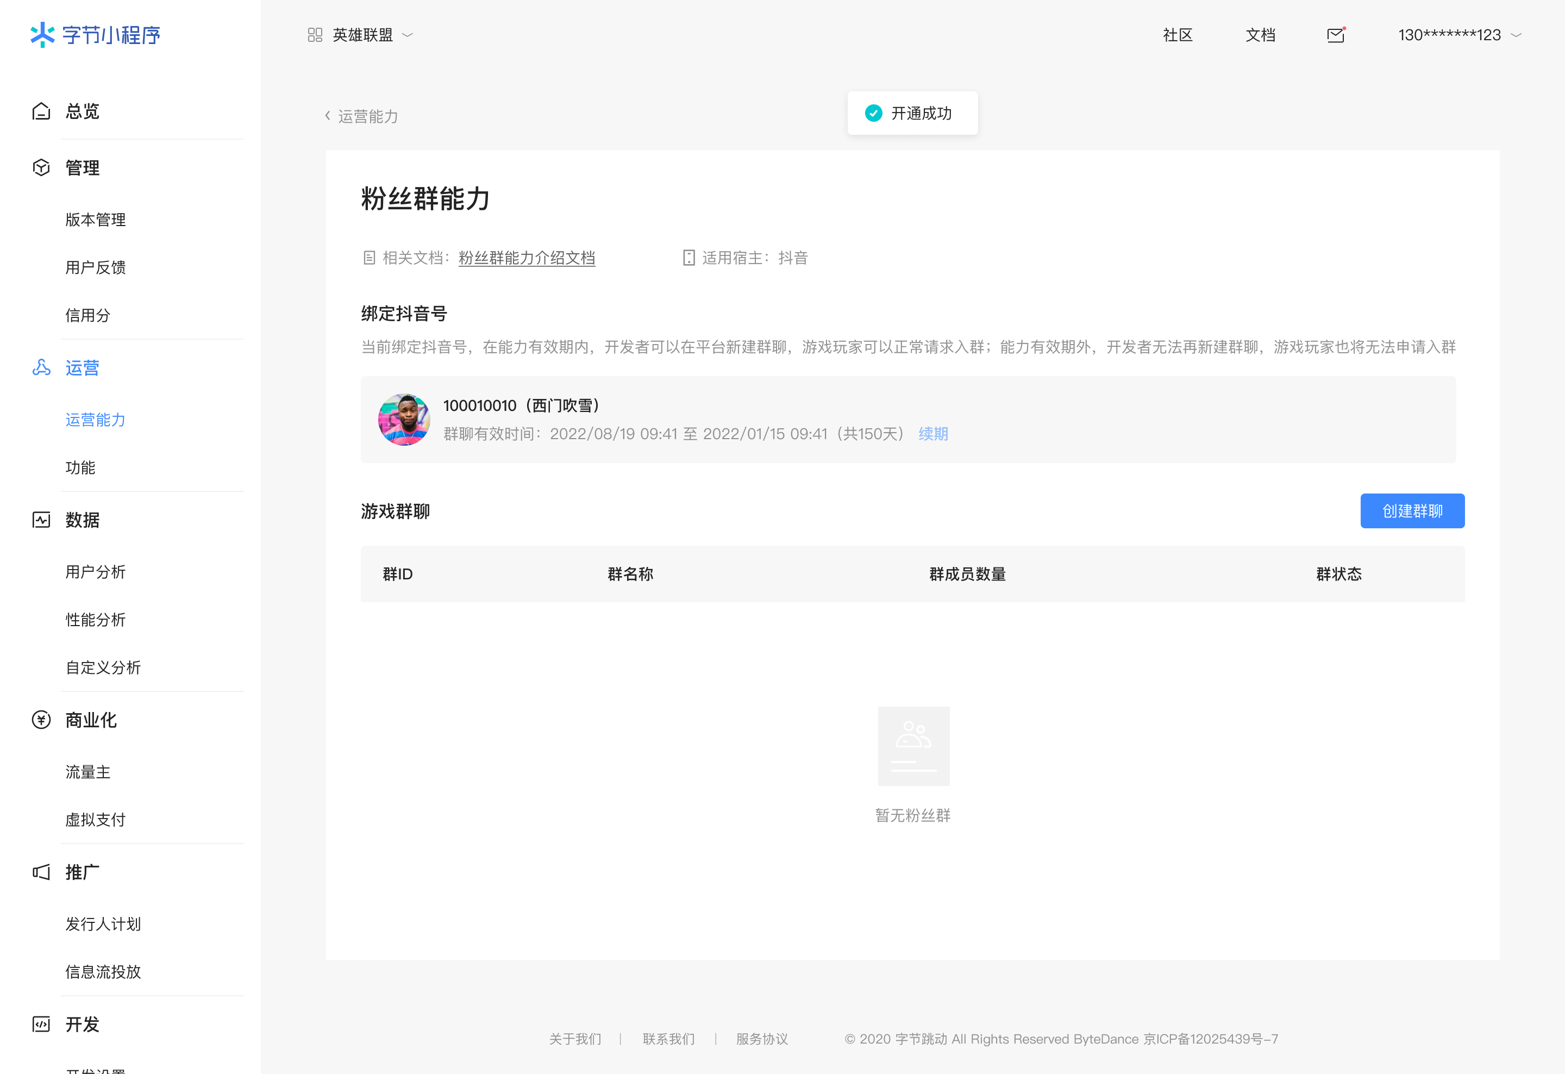Screen dimensions: 1565x1074
Task: Click the green check icon in 开通成功 toast
Action: tap(873, 113)
